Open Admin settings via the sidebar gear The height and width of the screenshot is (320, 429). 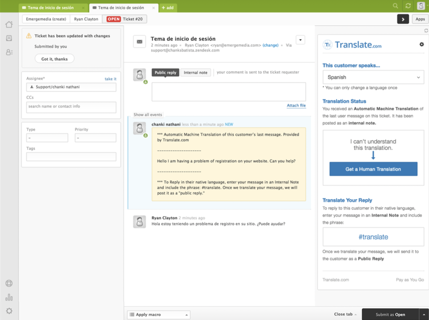9,311
